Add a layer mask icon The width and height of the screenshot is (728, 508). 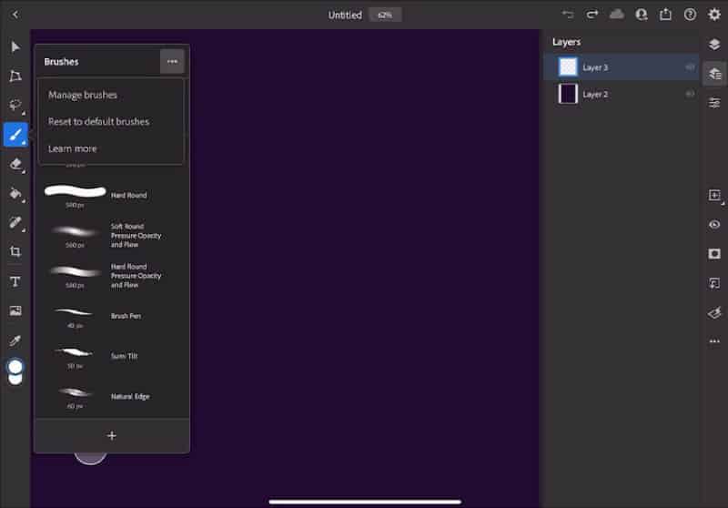click(x=714, y=254)
